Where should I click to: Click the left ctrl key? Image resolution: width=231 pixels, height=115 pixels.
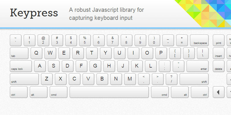point(19,92)
